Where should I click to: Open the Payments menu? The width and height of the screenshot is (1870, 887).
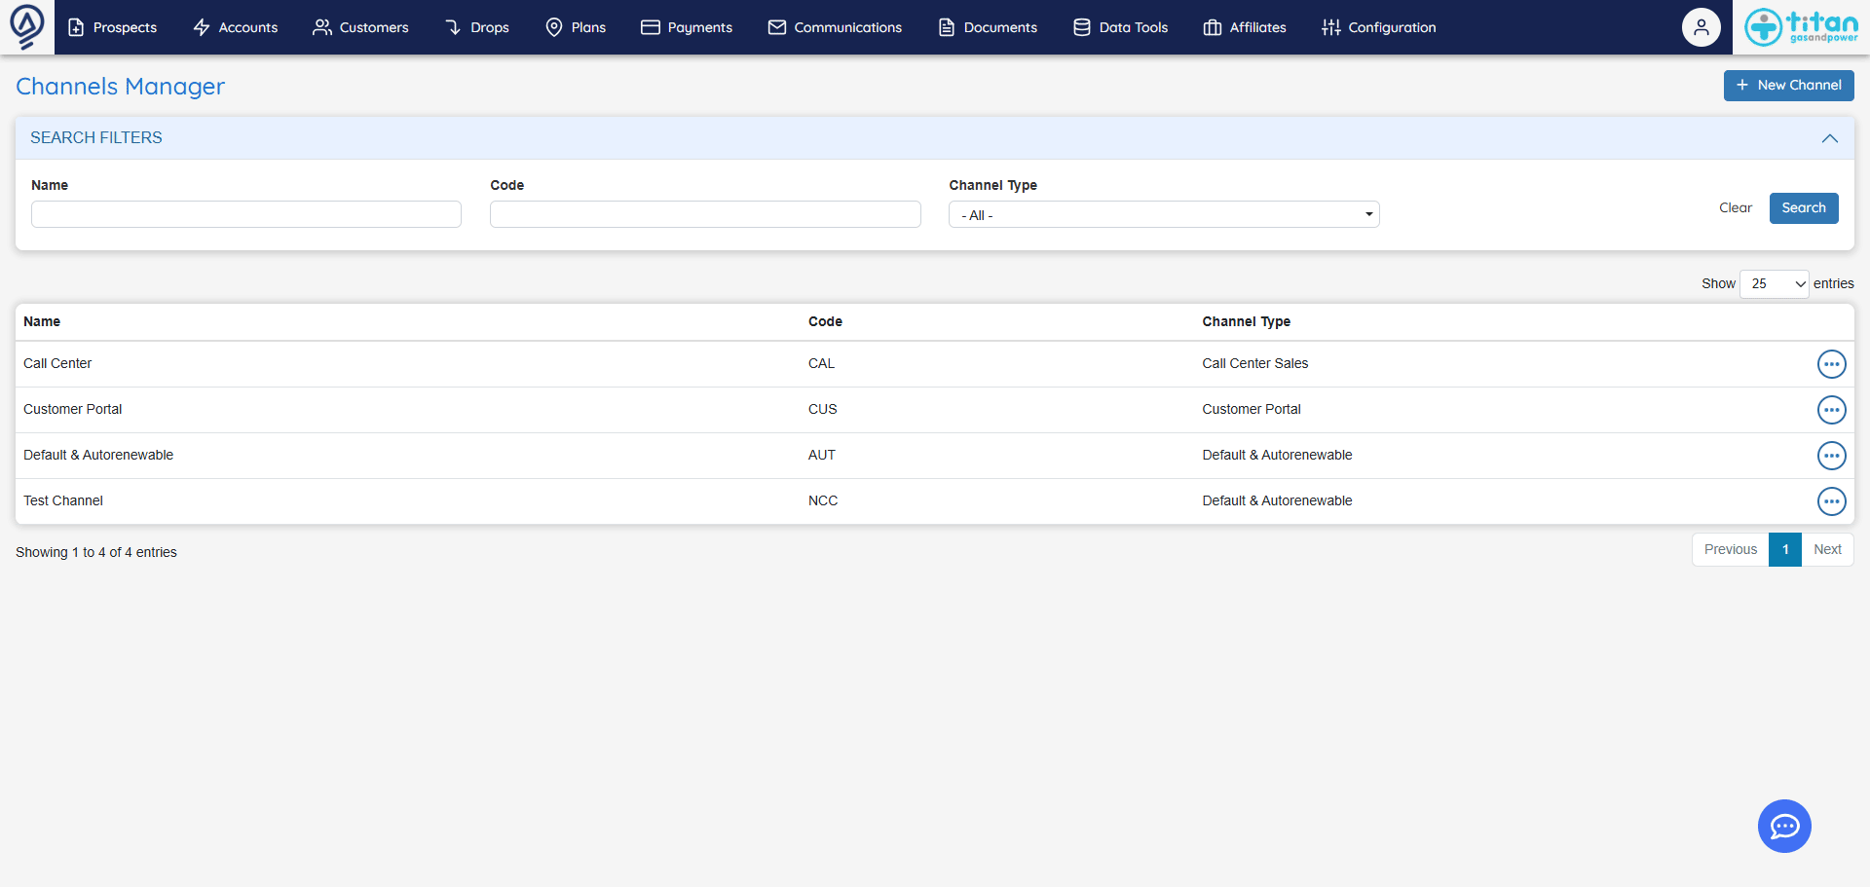[x=687, y=27]
